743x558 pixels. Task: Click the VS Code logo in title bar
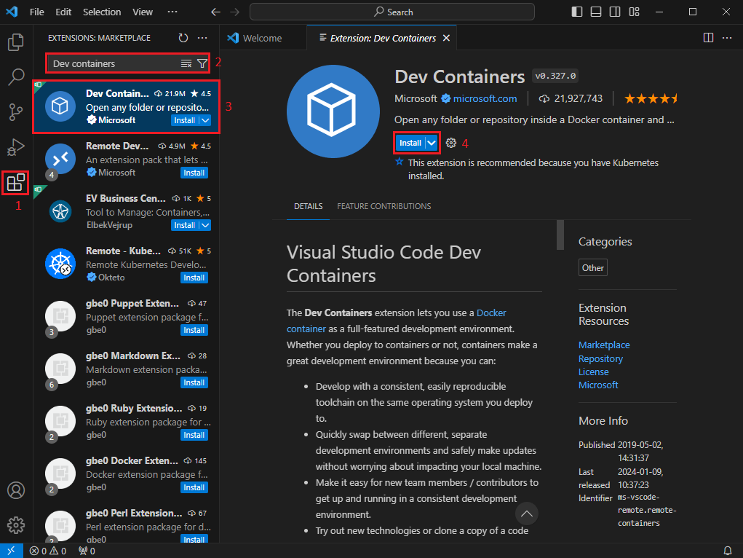tap(12, 12)
